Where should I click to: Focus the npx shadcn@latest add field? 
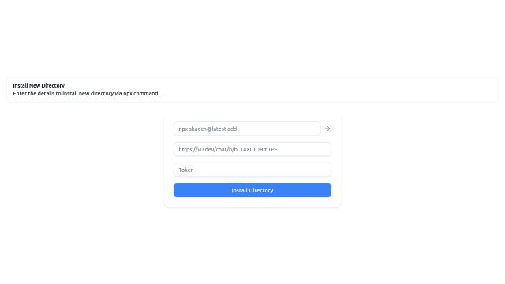pyautogui.click(x=247, y=129)
